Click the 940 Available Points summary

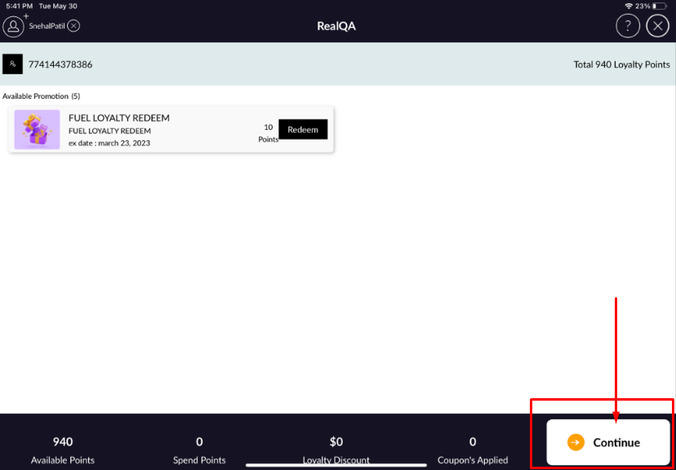pos(63,450)
